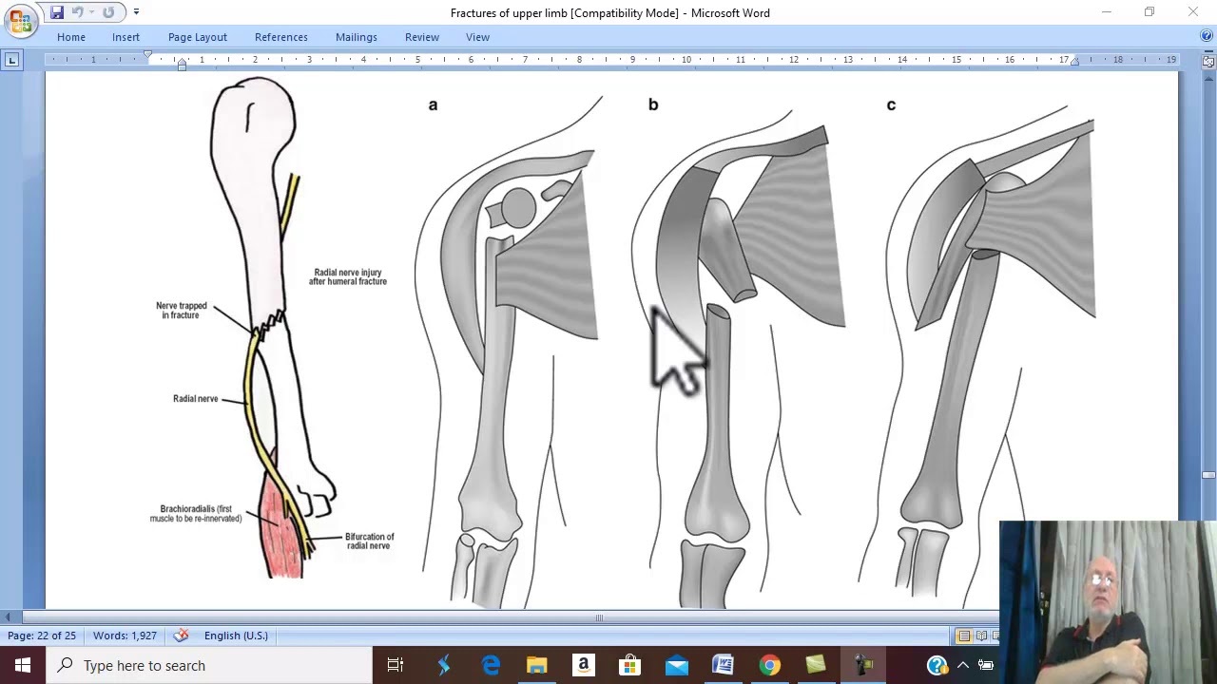Go to the References tab

coord(281,37)
